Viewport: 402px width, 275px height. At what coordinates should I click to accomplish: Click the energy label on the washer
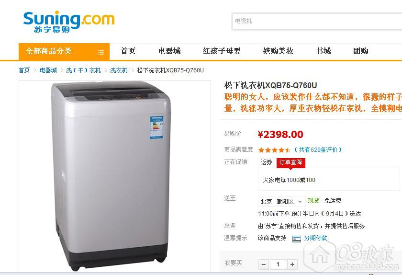(156, 127)
